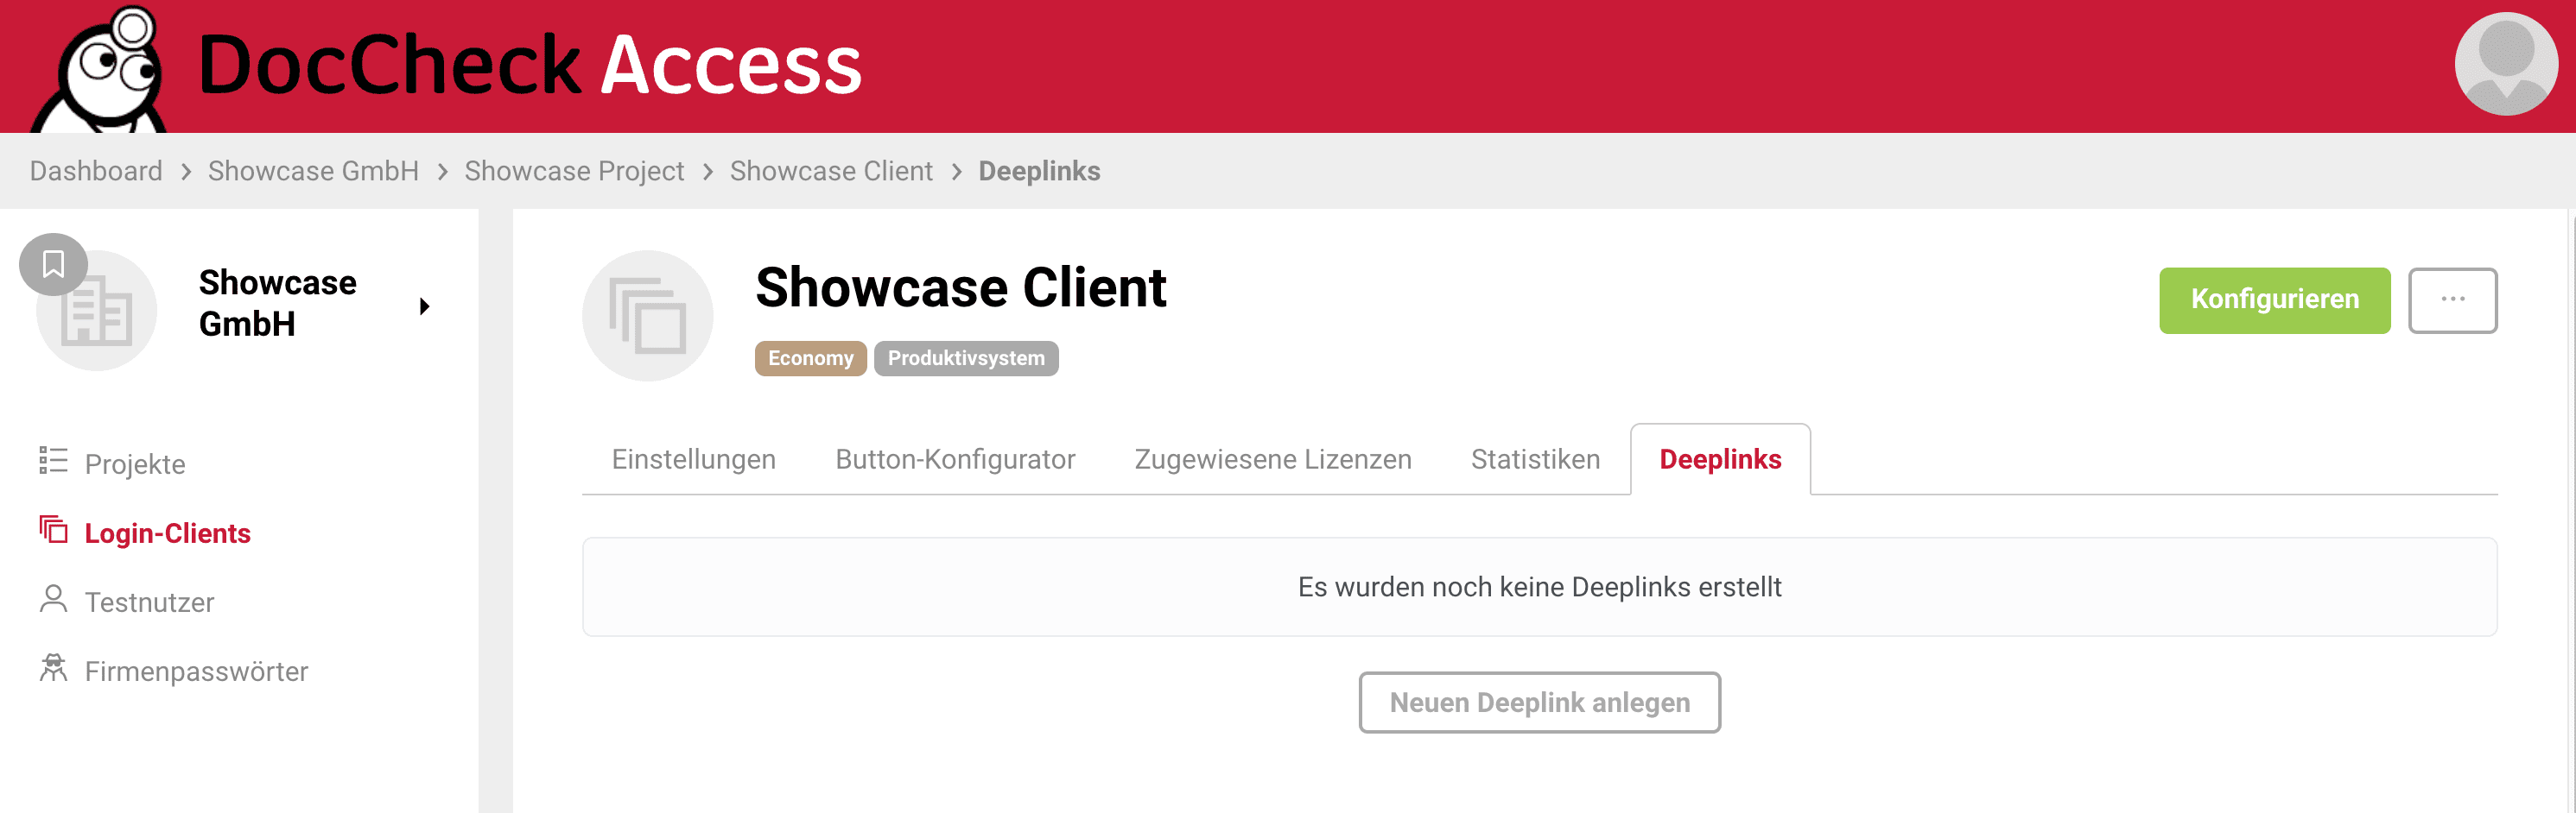Open Firmenpasswörter in the sidebar
Screen dimensions: 2576x813
point(196,671)
